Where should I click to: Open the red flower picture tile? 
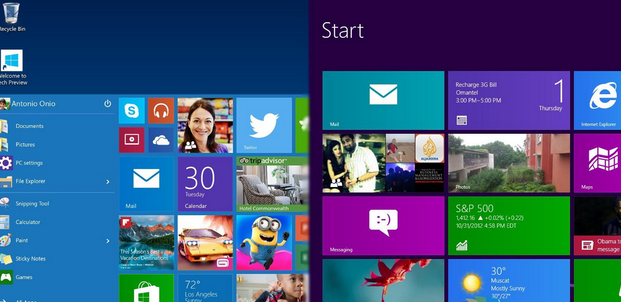pos(384,280)
